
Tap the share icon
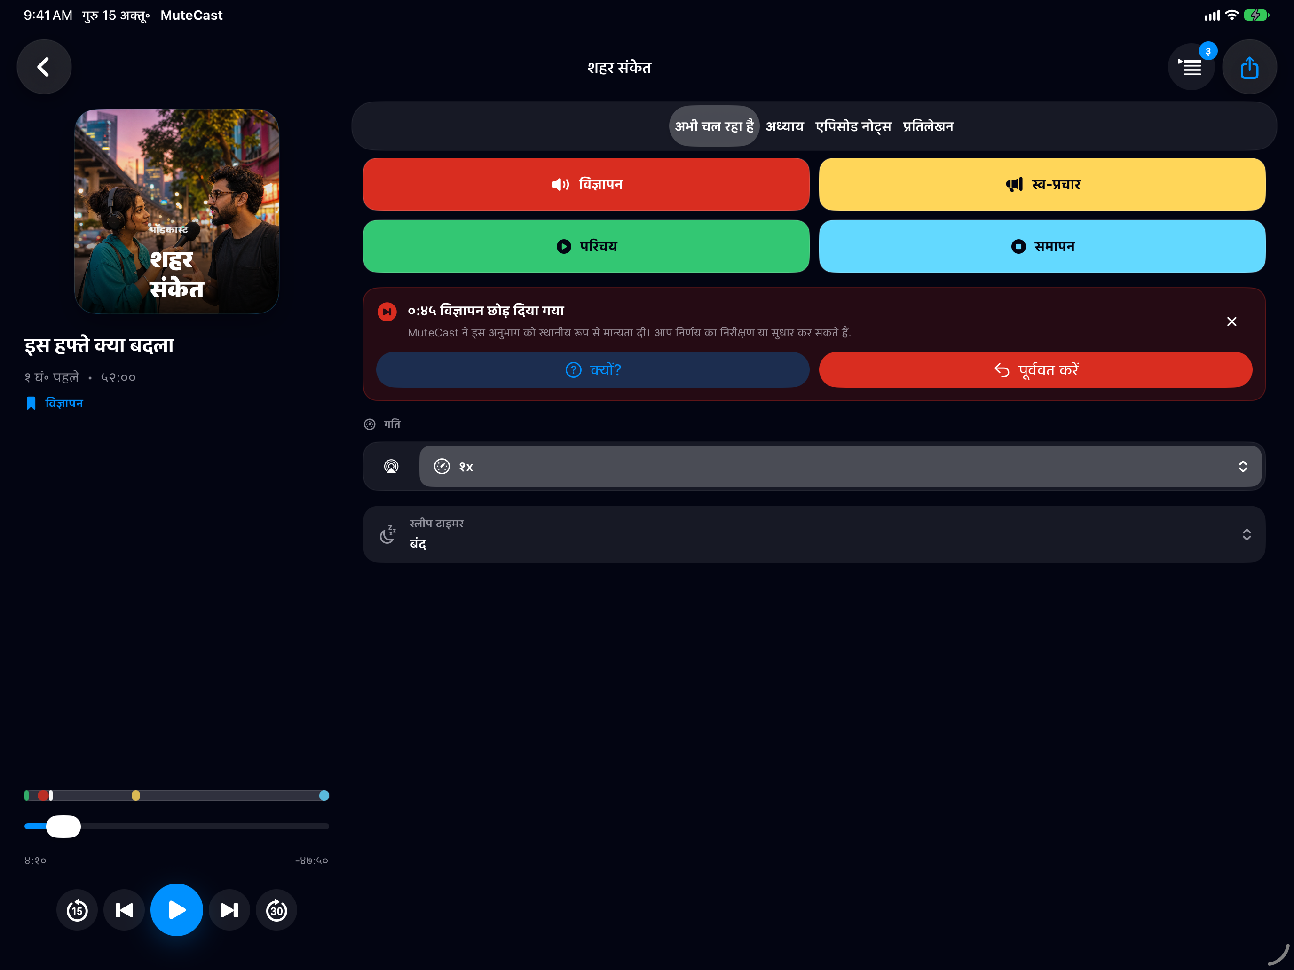pyautogui.click(x=1249, y=67)
